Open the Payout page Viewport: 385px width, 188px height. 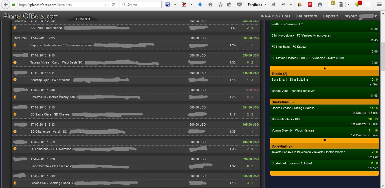pos(350,16)
